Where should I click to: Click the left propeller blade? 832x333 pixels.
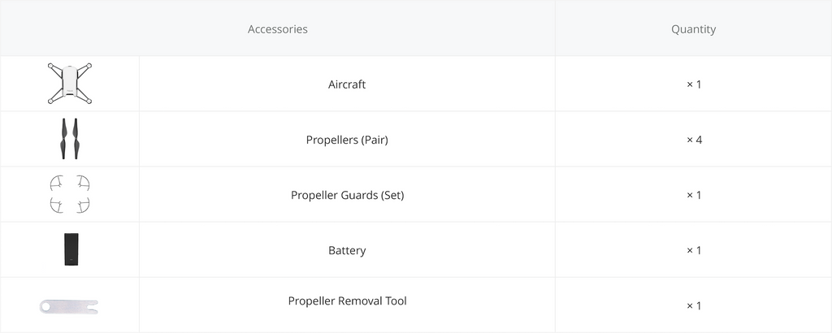(63, 139)
